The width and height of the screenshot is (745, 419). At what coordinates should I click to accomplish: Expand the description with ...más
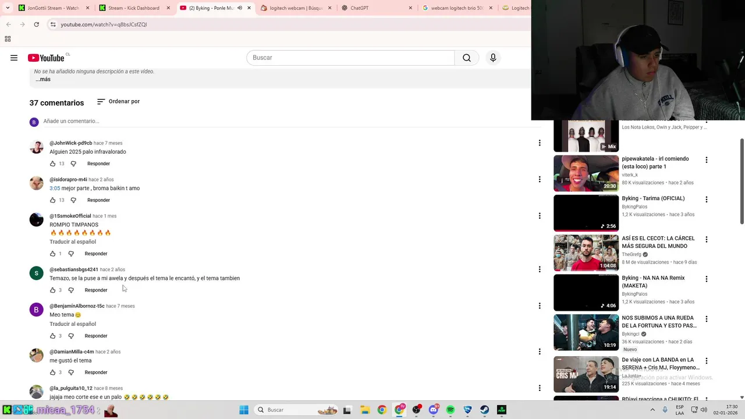[x=43, y=79]
